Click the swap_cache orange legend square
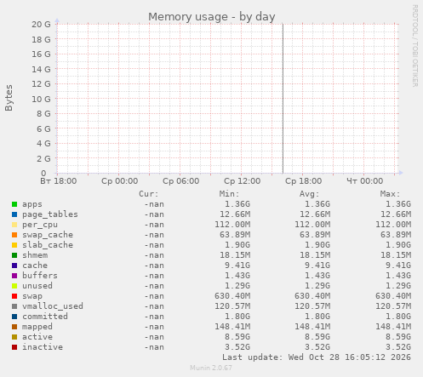 (x=14, y=235)
